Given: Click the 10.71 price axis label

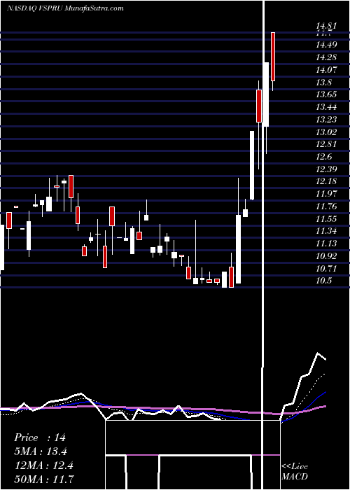Looking at the screenshot, I should coord(326,268).
